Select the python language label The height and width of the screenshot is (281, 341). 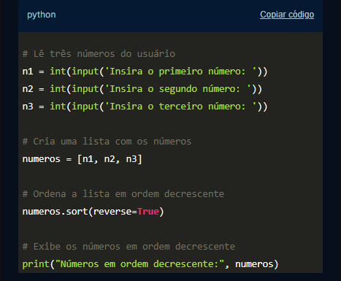[x=42, y=15]
